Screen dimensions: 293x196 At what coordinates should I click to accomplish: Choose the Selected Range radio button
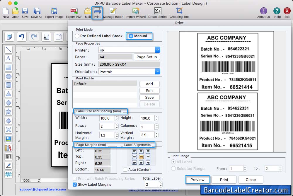[x=173, y=168]
